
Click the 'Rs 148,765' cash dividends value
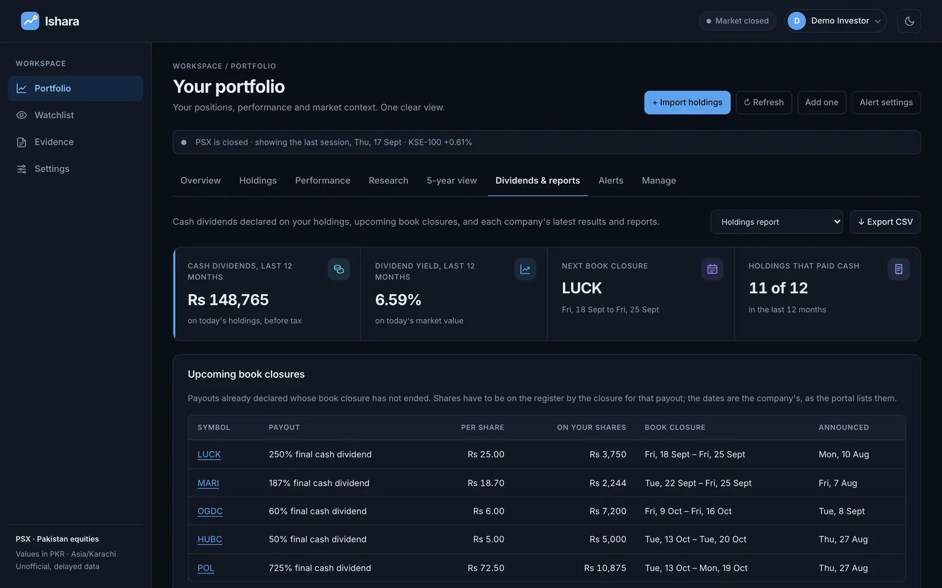[x=228, y=300]
